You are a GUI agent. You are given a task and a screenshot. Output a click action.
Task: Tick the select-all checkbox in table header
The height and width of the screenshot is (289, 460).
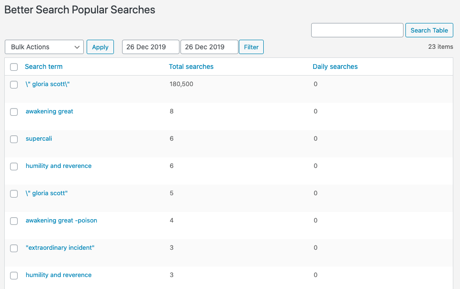[14, 67]
